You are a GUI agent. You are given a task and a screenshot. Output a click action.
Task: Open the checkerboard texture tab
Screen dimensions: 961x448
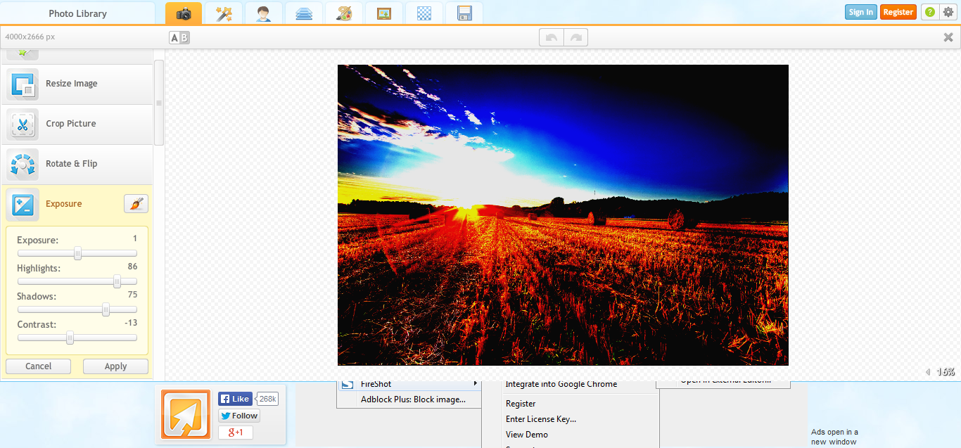424,13
